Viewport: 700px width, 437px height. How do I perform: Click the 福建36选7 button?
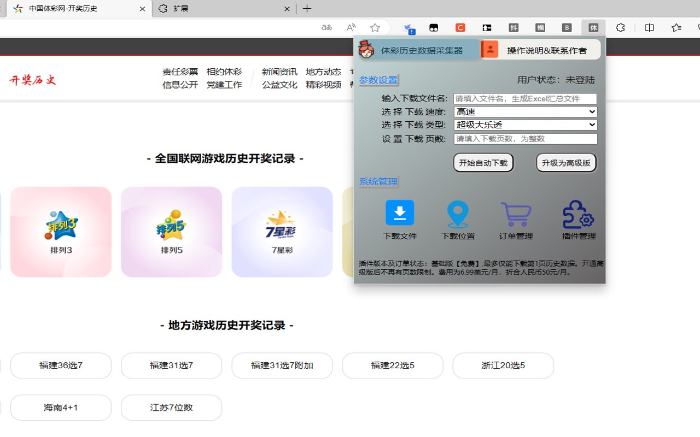(x=61, y=365)
